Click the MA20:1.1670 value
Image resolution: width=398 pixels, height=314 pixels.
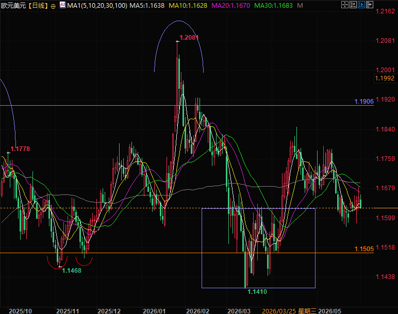point(231,6)
